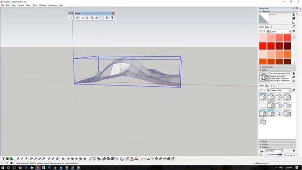302x170 pixels.
Task: Expand the Layers panel
Action: (277, 141)
